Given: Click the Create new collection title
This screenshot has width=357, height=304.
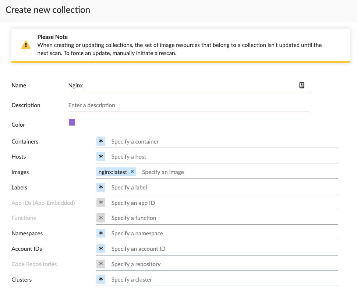Looking at the screenshot, I should [48, 10].
